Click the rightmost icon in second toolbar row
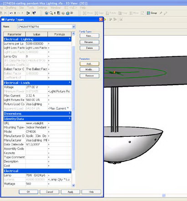The height and width of the screenshot is (201, 187). pyautogui.click(x=121, y=20)
